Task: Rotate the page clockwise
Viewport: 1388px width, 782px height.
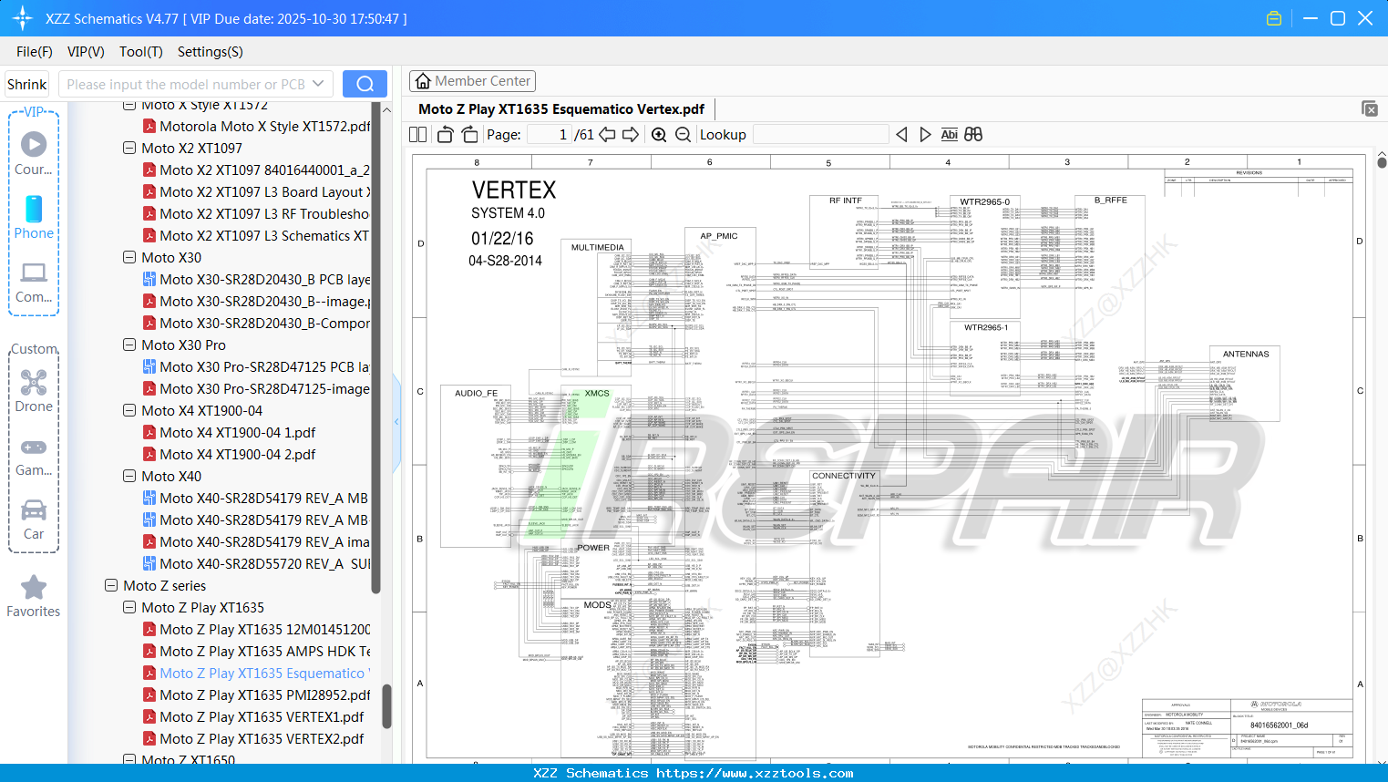Action: (x=469, y=135)
